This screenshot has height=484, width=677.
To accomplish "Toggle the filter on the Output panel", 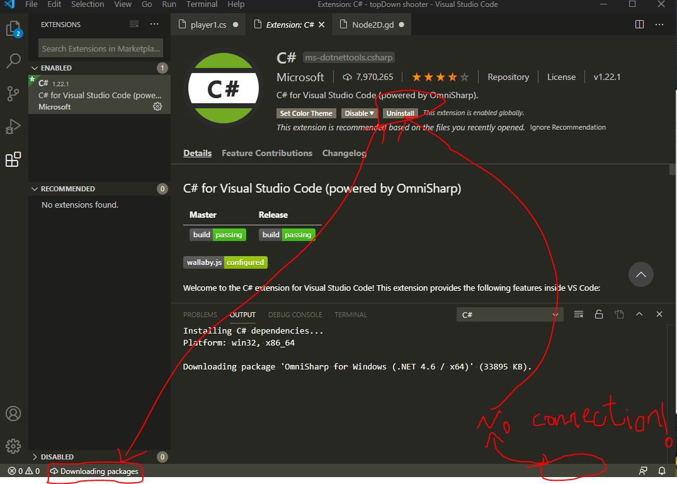I will click(578, 314).
